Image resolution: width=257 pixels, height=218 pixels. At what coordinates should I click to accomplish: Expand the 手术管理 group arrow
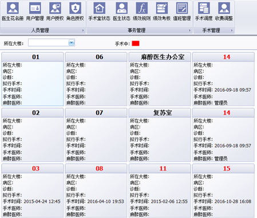click(x=232, y=30)
